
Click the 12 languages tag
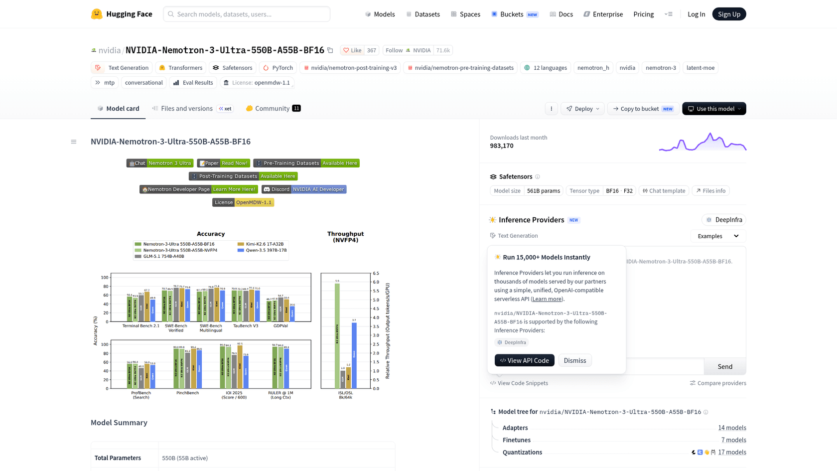tap(546, 68)
